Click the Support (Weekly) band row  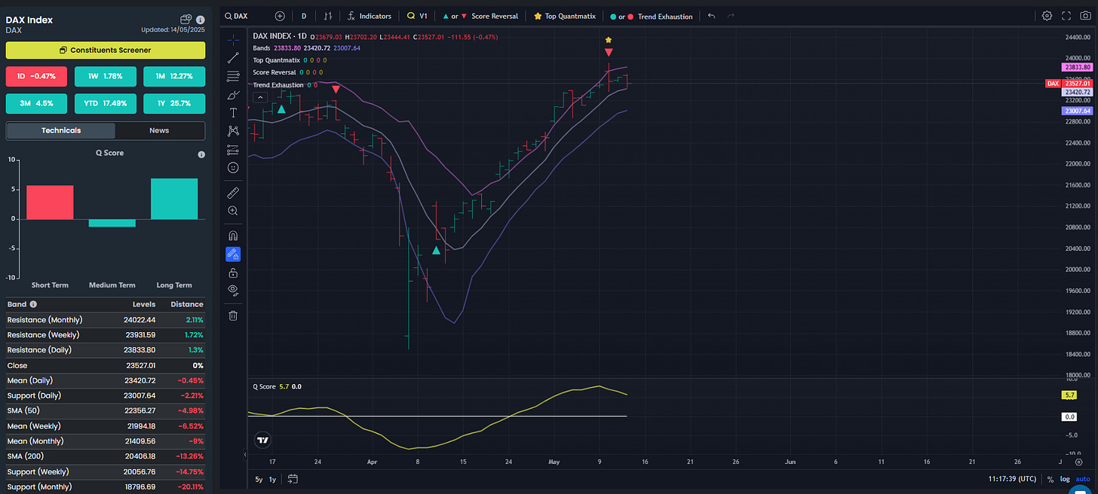(106, 471)
